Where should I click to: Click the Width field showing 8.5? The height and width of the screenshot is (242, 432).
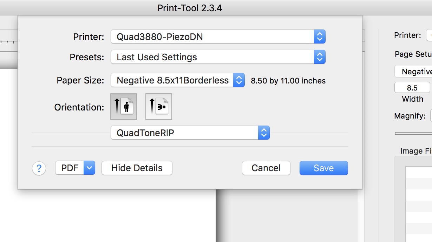click(412, 88)
